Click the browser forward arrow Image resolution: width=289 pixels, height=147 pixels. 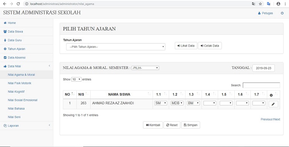click(12, 4)
